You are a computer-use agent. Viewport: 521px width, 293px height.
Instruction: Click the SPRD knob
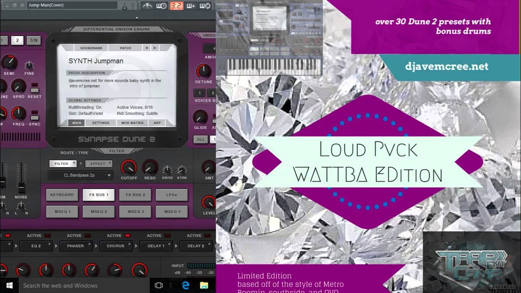pyautogui.click(x=18, y=86)
